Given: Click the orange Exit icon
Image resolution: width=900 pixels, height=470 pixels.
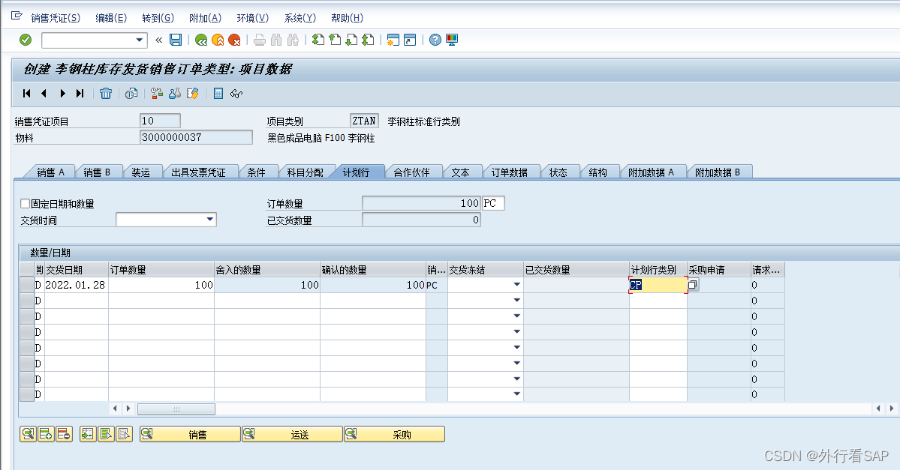Looking at the screenshot, I should point(218,40).
